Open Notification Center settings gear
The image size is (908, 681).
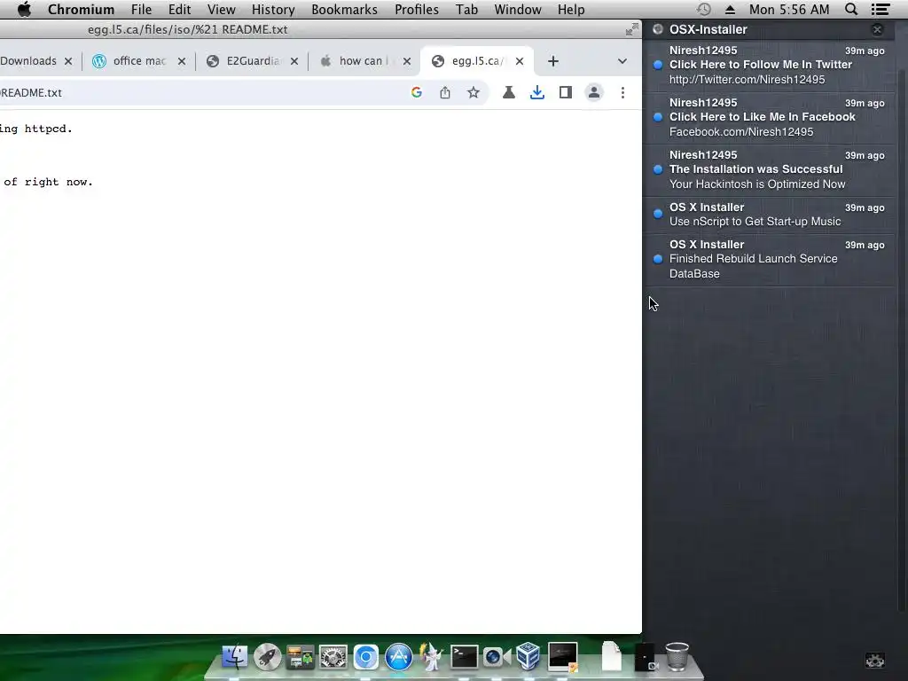875,660
